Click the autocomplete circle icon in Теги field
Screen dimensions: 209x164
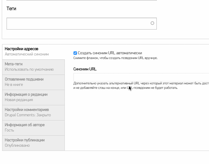152,23
